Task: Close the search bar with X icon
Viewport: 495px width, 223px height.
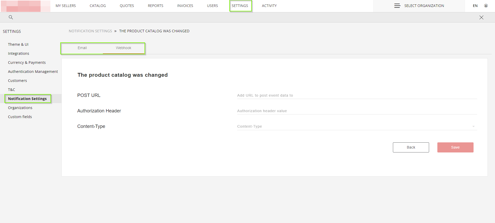Action: coord(481,17)
